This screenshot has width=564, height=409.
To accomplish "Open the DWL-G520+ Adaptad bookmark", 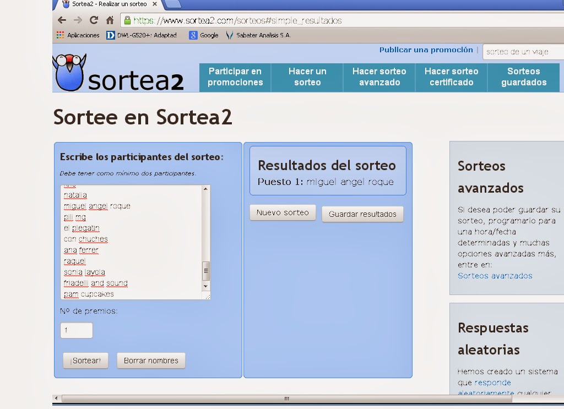I will click(x=142, y=35).
